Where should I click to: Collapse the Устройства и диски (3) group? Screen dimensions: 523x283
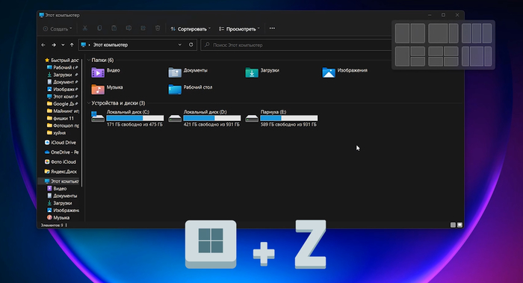pos(89,103)
